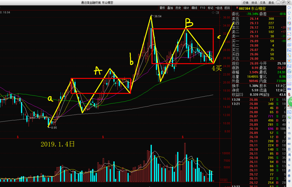
Task: Open the 服务 service menu
Action: 271,3
